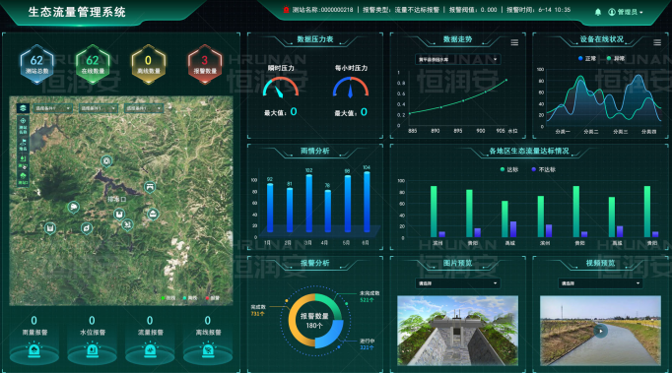Click the map layers icon
Image resolution: width=672 pixels, height=373 pixels.
[23, 108]
